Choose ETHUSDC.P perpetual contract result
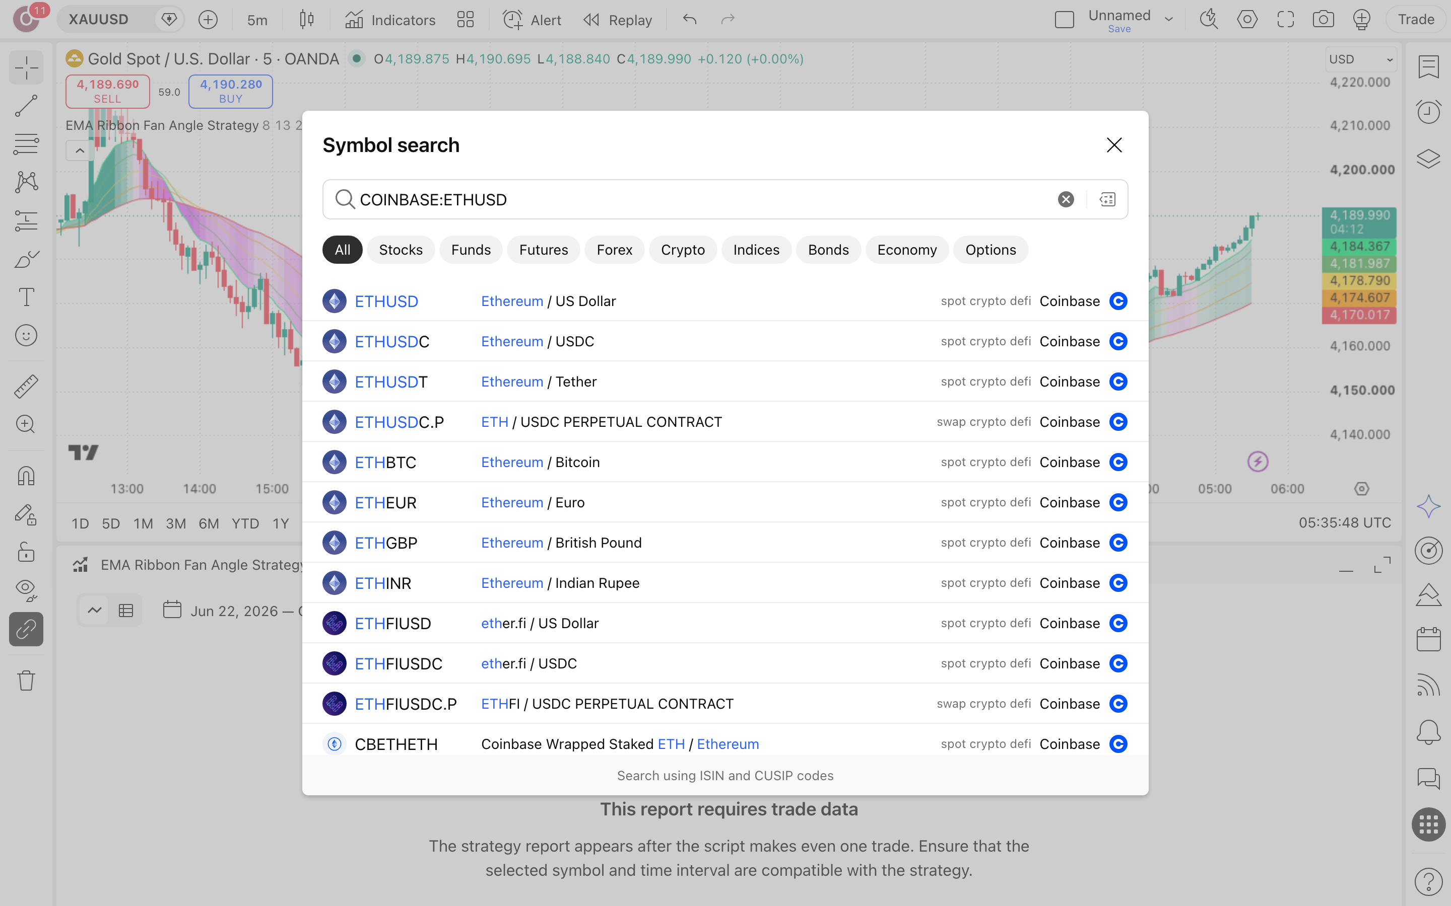 (x=725, y=422)
